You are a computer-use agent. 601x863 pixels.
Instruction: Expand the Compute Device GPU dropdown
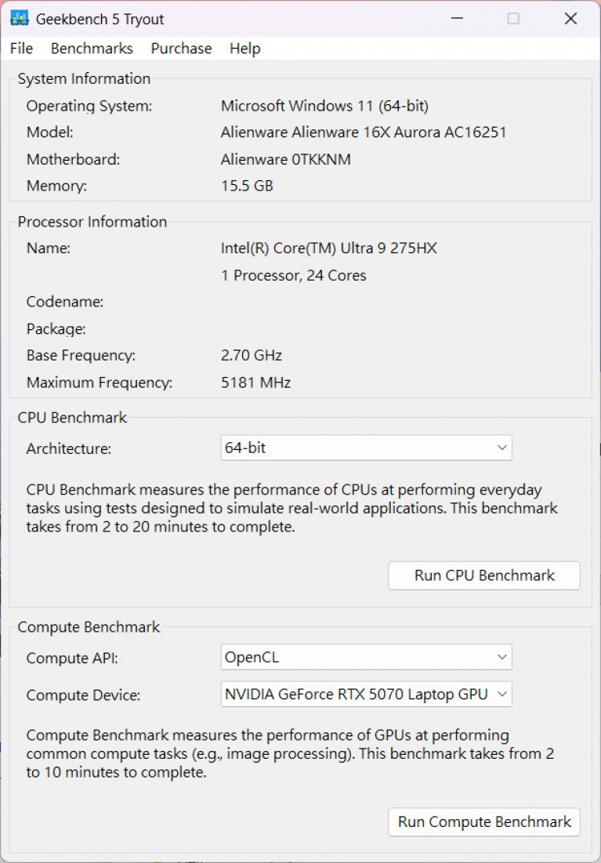click(x=366, y=694)
